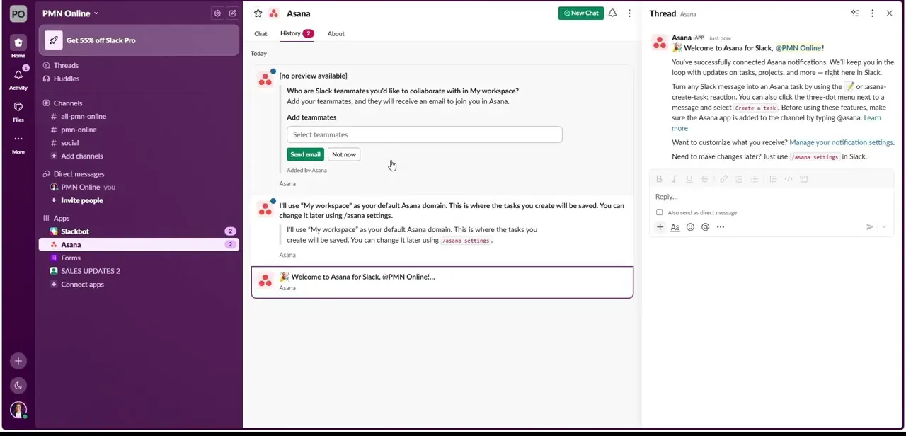The image size is (906, 436).
Task: Toggle text formatting Aa icon
Action: tap(675, 227)
